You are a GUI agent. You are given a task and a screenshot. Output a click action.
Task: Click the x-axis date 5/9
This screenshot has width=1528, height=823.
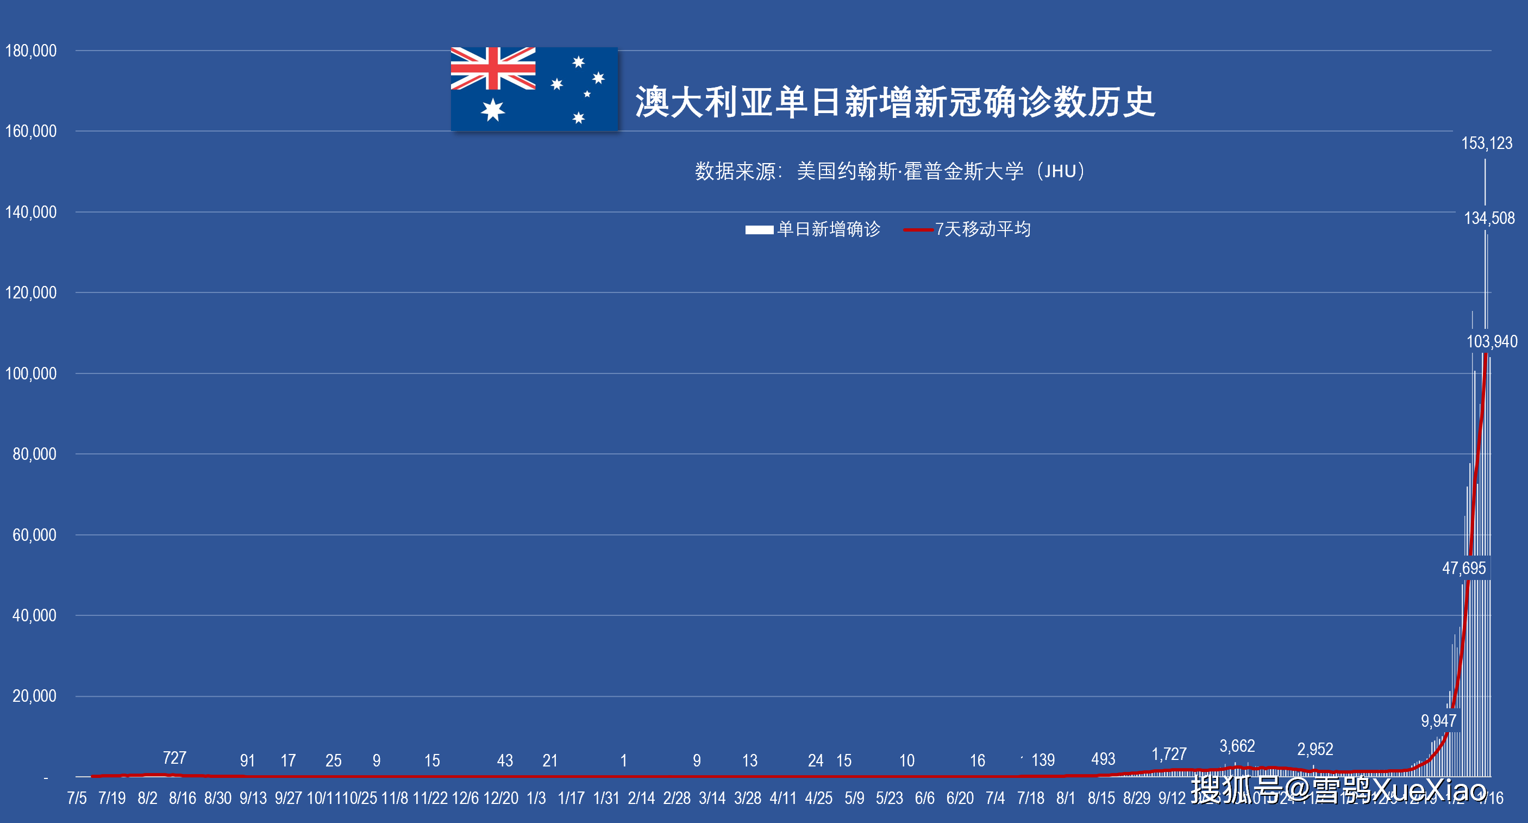pyautogui.click(x=854, y=798)
